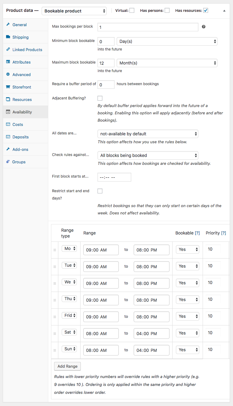Enable the Adjacent Buffering checkbox
The height and width of the screenshot is (406, 233).
point(100,98)
